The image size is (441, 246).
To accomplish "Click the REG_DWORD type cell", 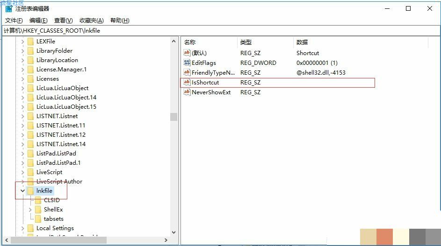I will (x=258, y=63).
